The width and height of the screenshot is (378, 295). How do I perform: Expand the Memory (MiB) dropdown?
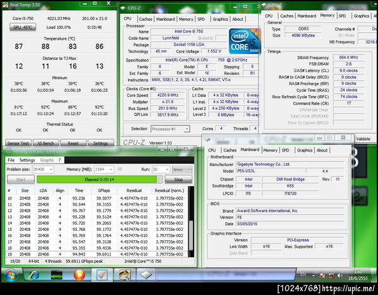point(111,169)
